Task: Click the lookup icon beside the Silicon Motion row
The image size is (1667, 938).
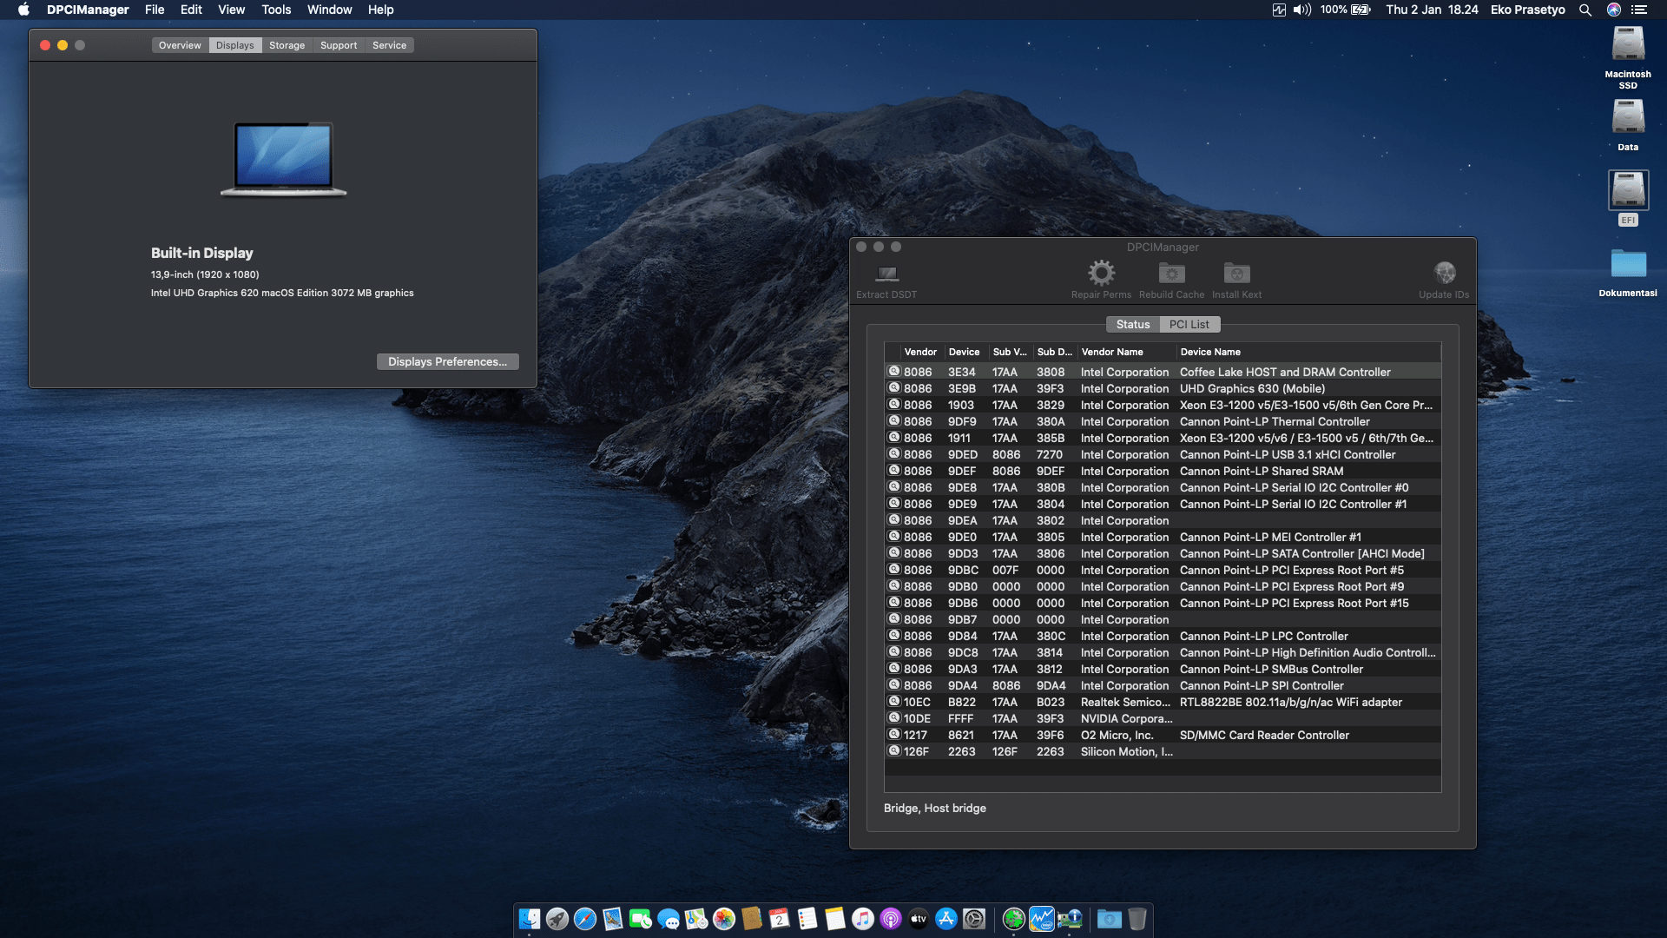Action: point(893,750)
